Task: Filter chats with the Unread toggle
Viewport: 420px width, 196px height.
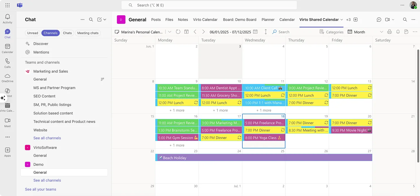Action: (32, 33)
